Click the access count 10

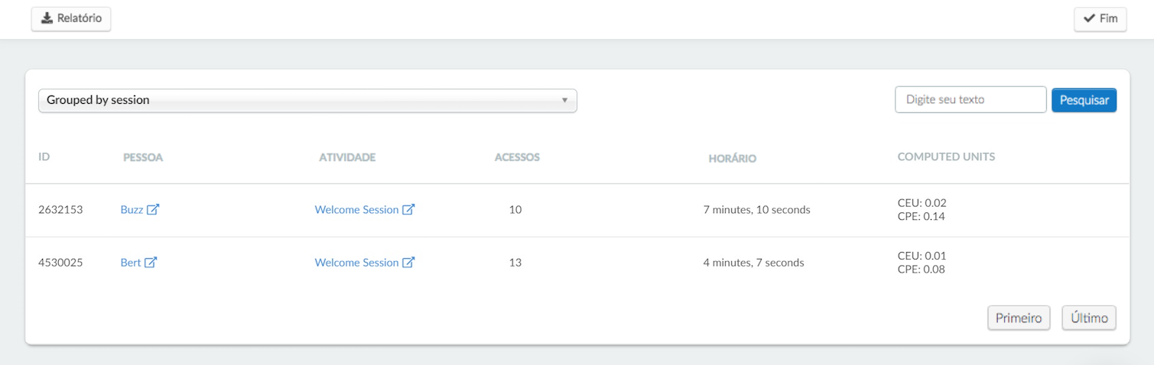click(x=515, y=209)
